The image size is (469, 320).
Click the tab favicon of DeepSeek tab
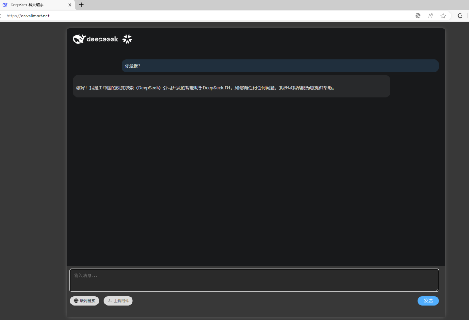click(x=5, y=5)
